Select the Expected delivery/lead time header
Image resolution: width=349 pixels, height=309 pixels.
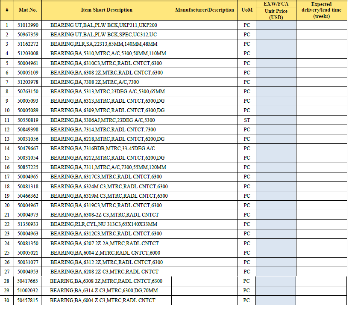tap(321, 10)
